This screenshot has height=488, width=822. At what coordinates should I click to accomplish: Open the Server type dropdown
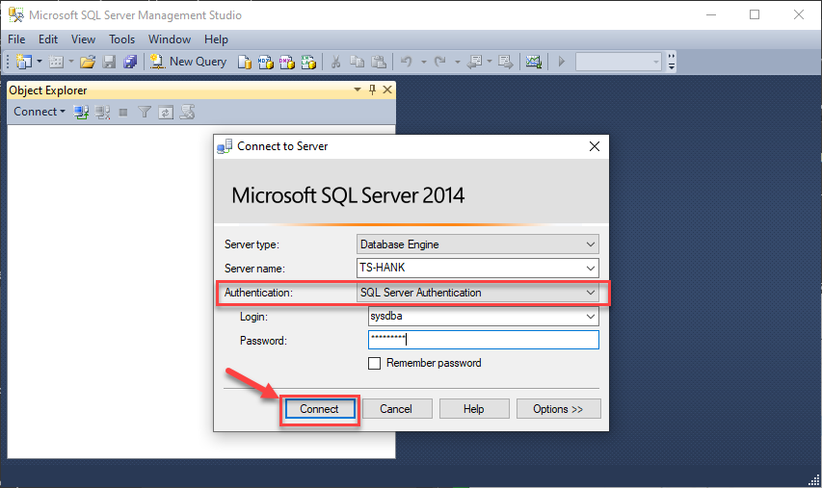[x=591, y=244]
